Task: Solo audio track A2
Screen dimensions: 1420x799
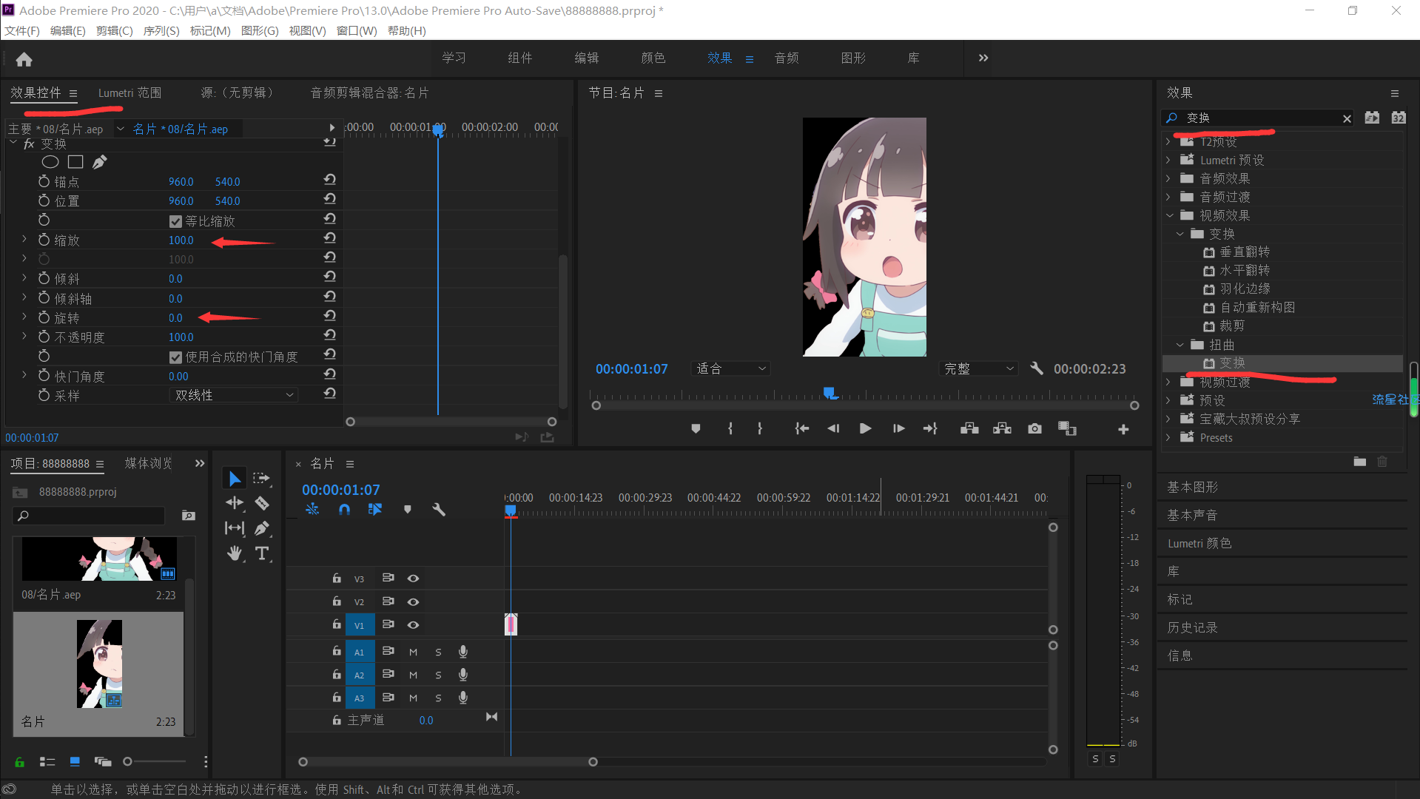Action: [x=438, y=675]
